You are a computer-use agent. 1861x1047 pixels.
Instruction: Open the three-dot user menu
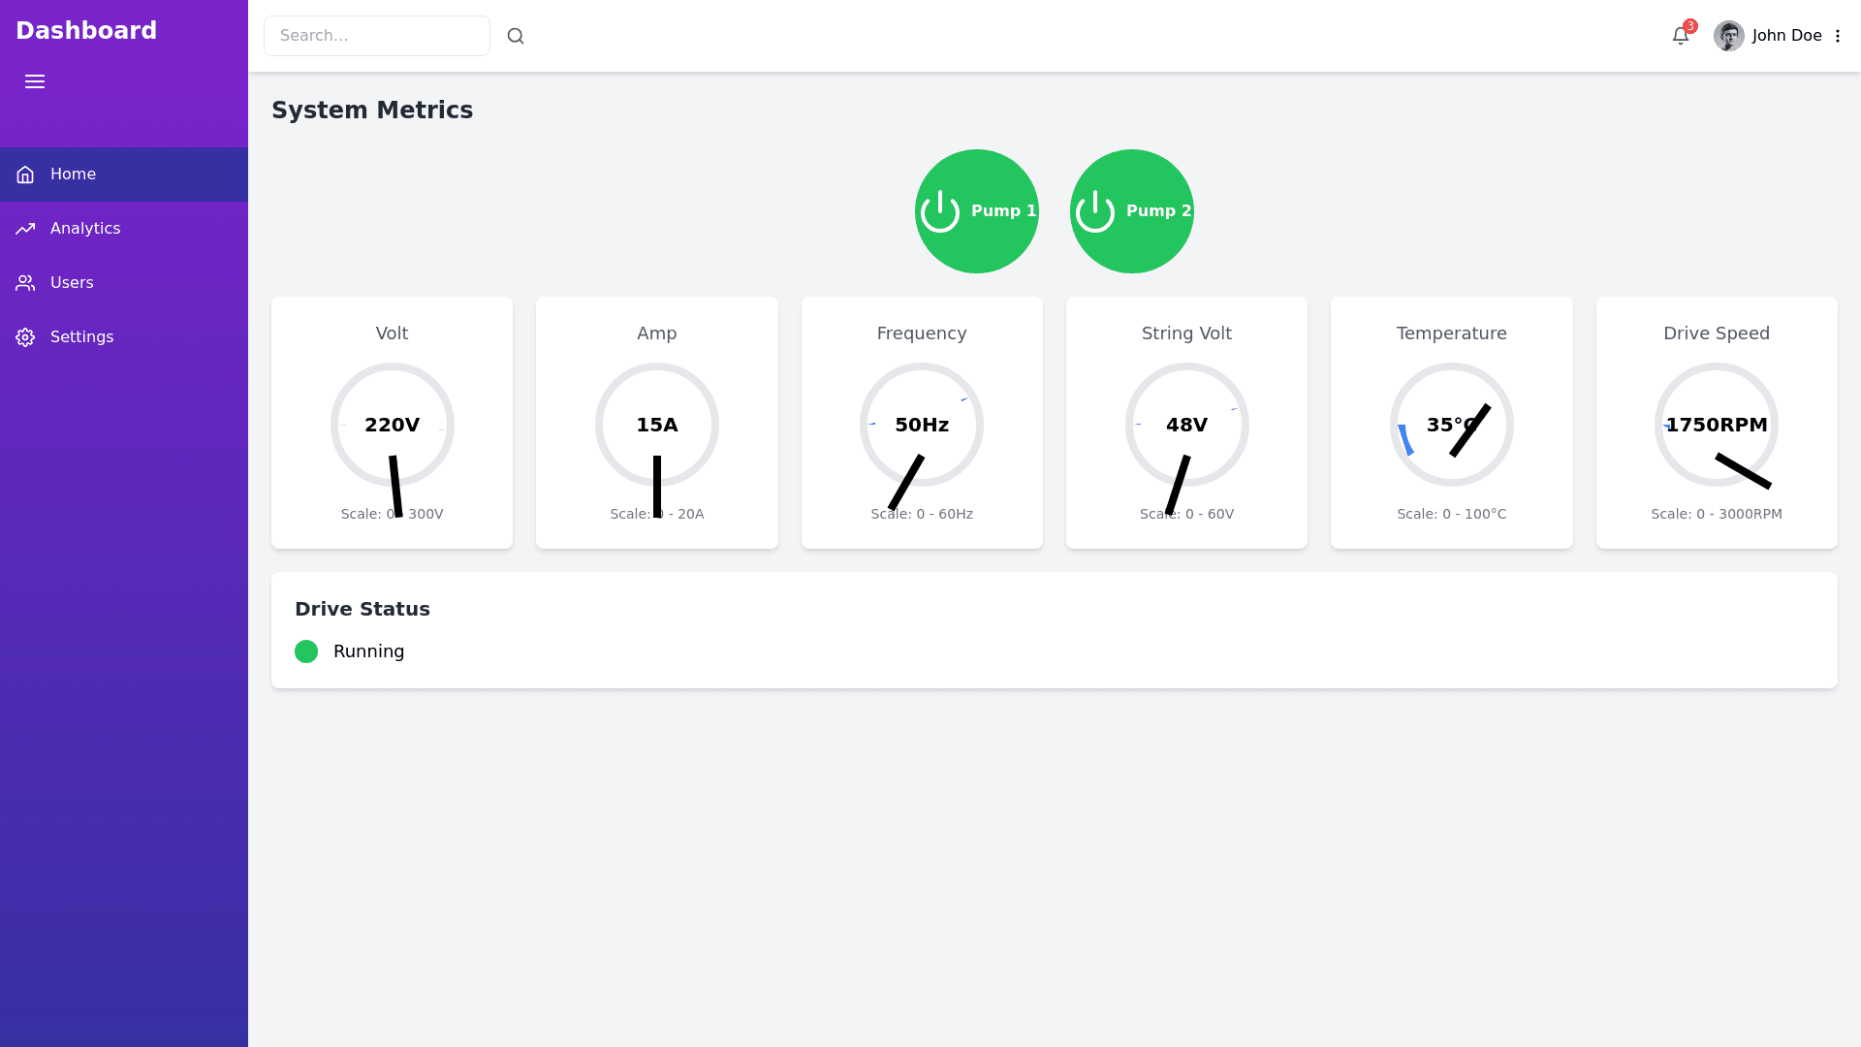(1838, 36)
